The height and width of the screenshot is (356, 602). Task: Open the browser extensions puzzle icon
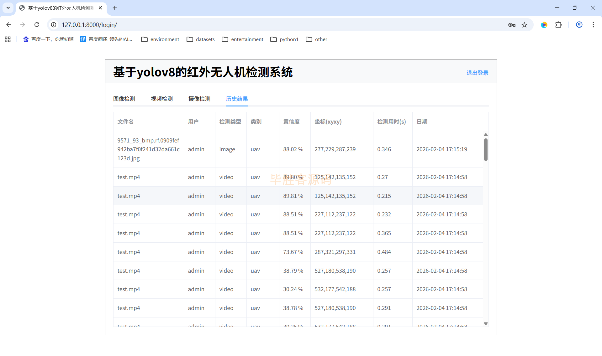558,25
